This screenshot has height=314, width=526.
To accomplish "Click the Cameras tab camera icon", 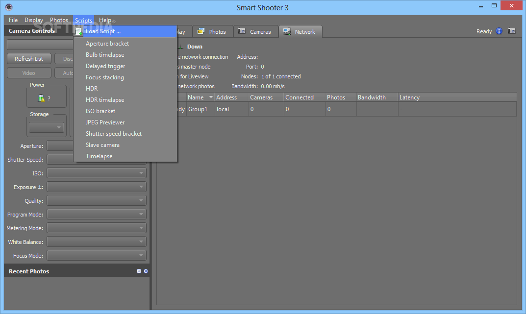I will [x=242, y=31].
